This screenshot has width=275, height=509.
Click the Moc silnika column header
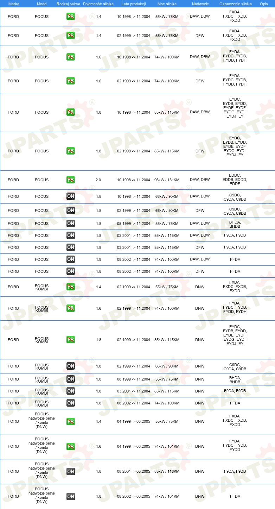tap(167, 4)
